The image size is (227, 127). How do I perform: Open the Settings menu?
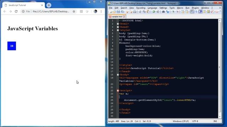tap(163, 8)
